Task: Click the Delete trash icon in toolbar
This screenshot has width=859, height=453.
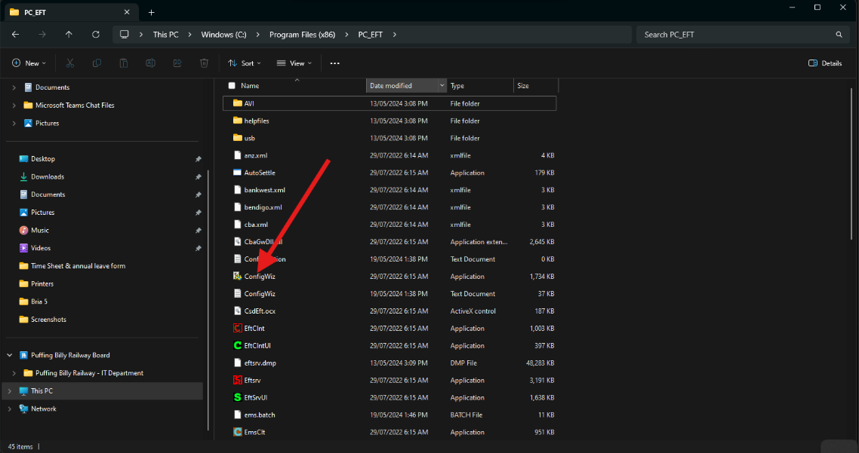Action: (205, 63)
